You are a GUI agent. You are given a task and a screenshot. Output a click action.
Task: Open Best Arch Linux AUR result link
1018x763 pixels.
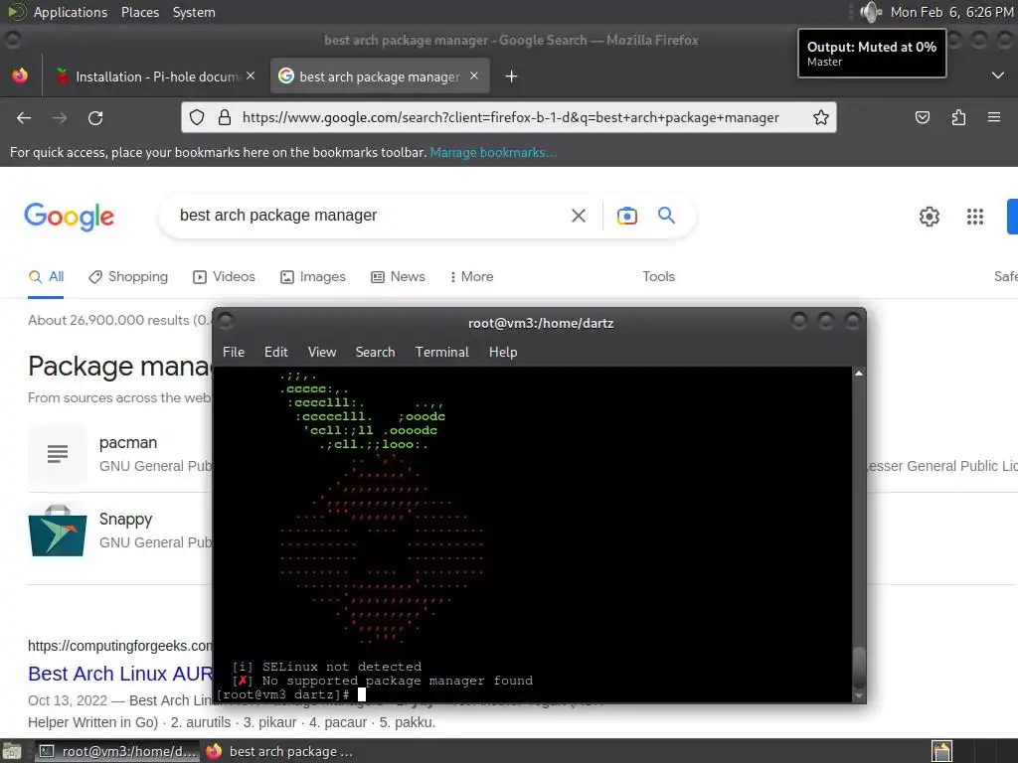120,674
